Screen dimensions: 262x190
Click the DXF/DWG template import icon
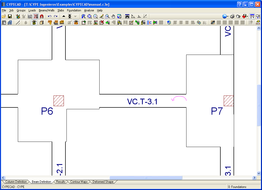pos(30,16)
